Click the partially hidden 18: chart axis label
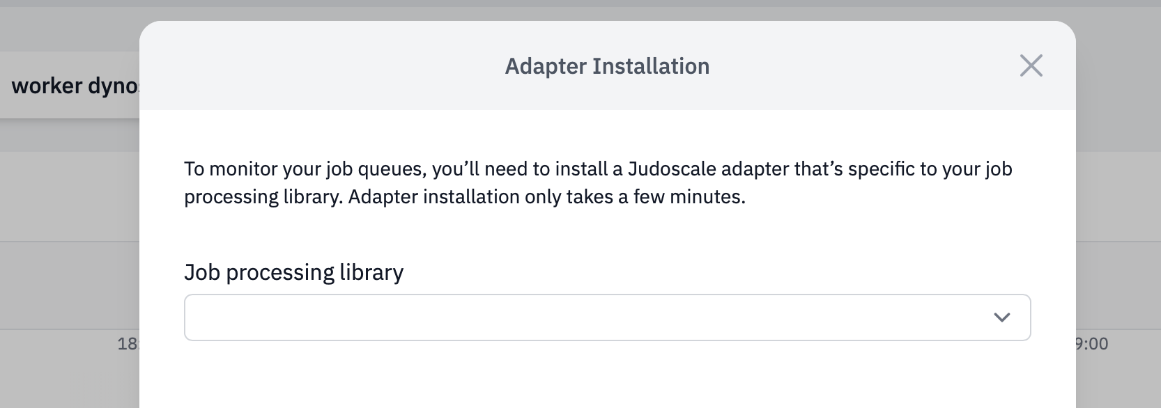 pos(128,343)
